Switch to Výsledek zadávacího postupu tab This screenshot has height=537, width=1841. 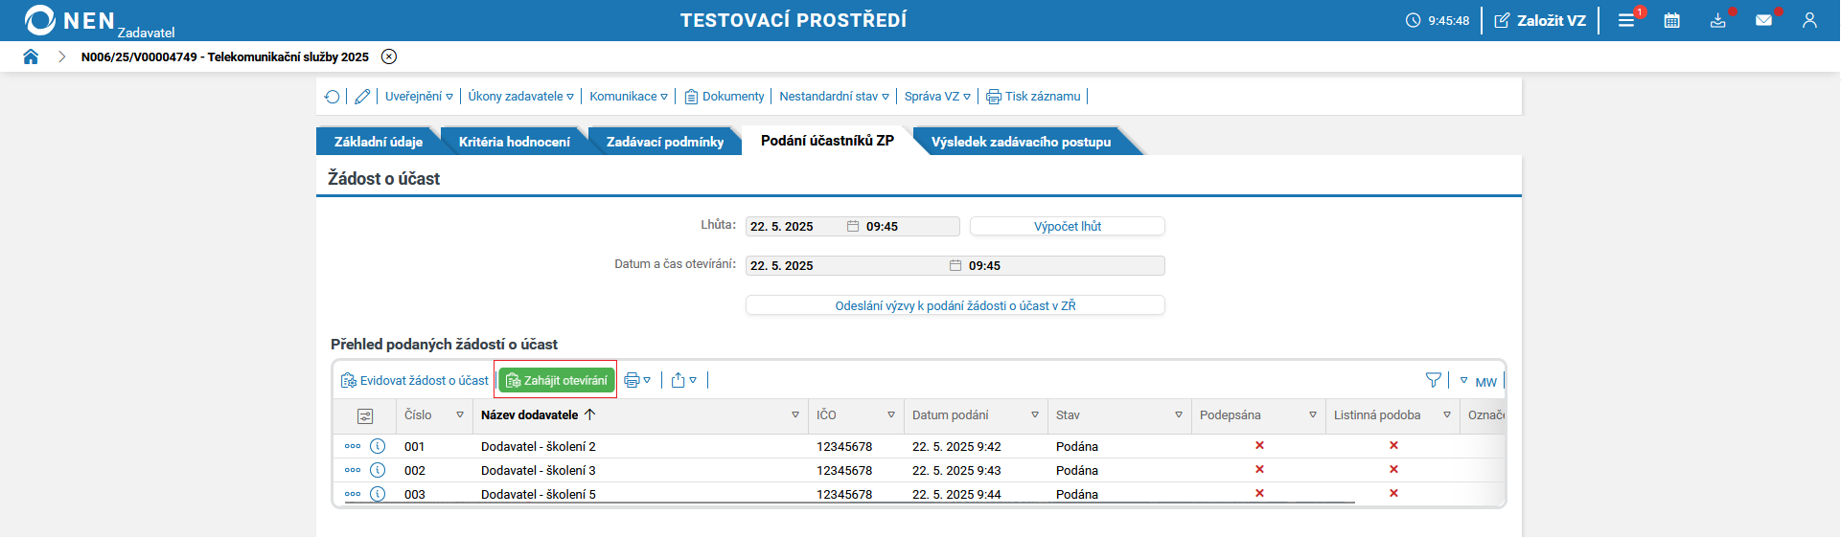click(1021, 142)
